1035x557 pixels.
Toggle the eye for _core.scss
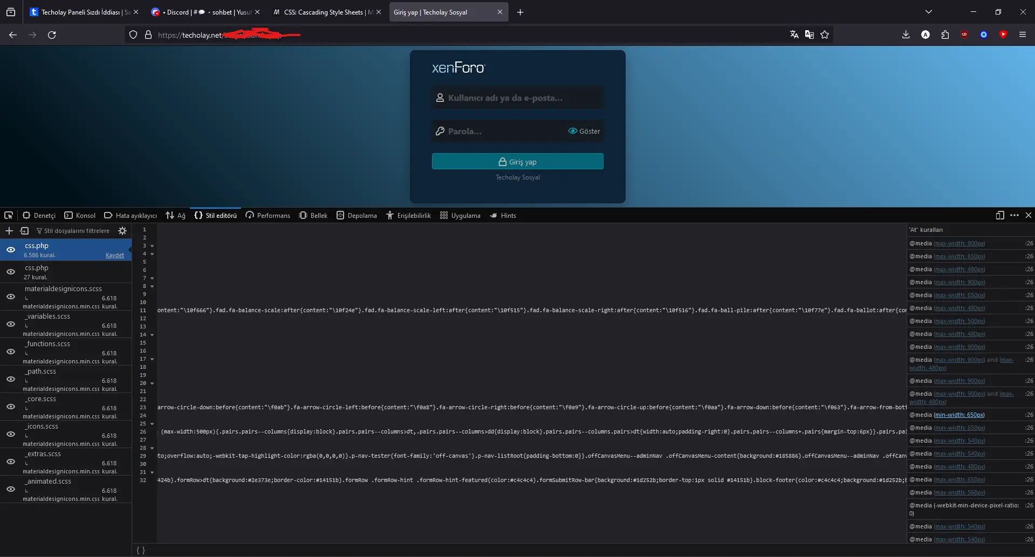click(x=11, y=407)
